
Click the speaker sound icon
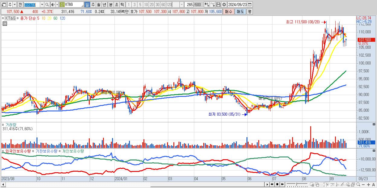[x=53, y=5]
